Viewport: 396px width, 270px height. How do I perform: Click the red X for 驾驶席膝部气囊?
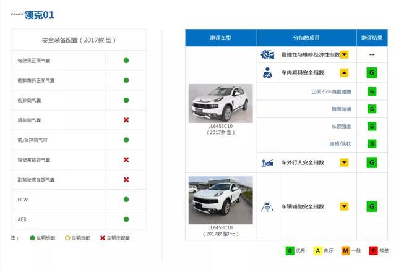pos(126,159)
